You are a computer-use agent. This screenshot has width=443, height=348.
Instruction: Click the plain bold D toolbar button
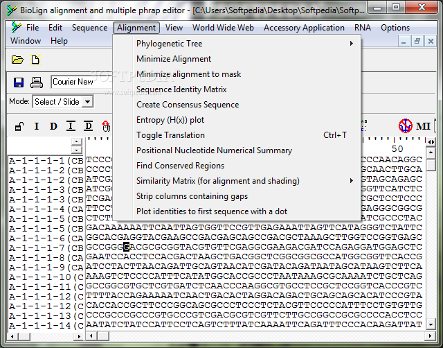point(53,126)
